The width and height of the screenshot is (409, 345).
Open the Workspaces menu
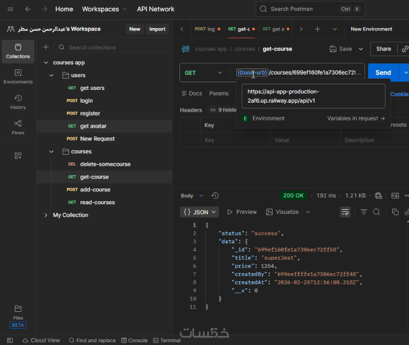click(x=105, y=9)
